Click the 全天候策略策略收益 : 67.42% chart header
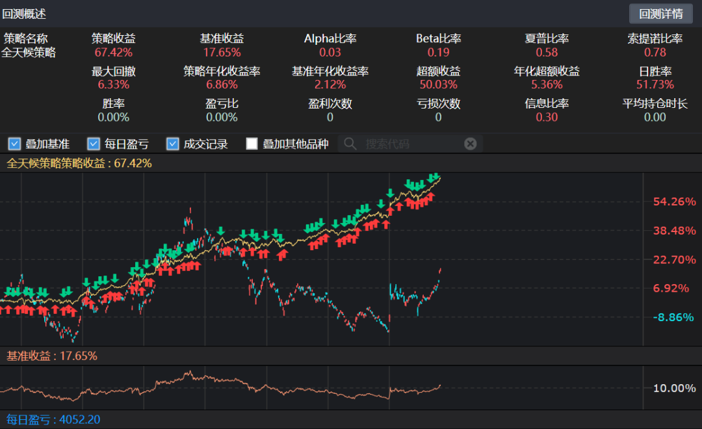Screen dimensions: 702x429 (79, 163)
